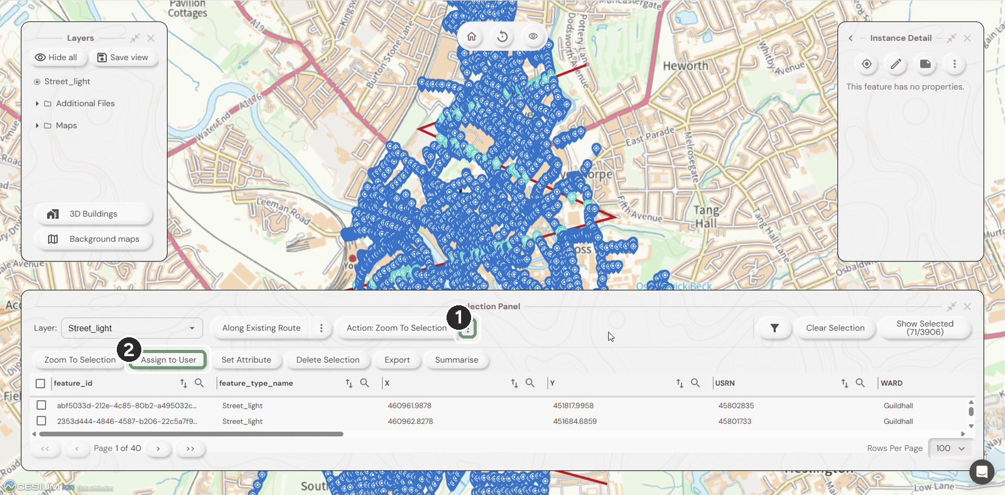Show Selected (71/3906) features

(925, 328)
